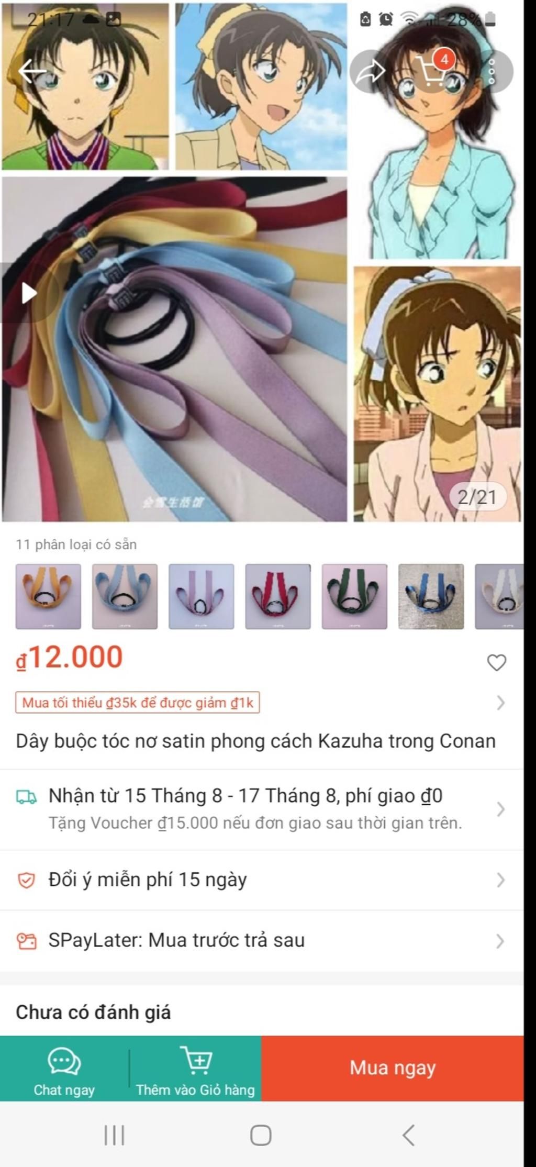Viewport: 536px width, 1167px height.
Task: Click the Mua ngay button
Action: 393,1068
